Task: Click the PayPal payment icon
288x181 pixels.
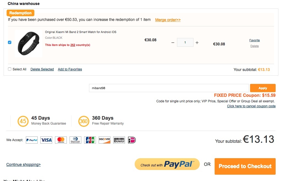Action: click(32, 140)
